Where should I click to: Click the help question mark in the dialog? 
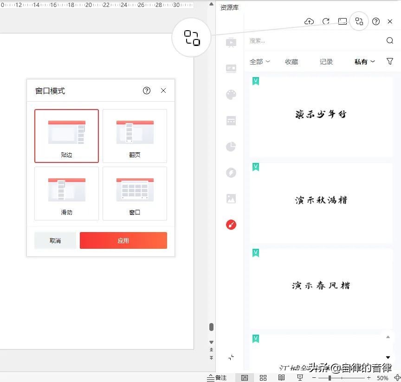click(147, 91)
